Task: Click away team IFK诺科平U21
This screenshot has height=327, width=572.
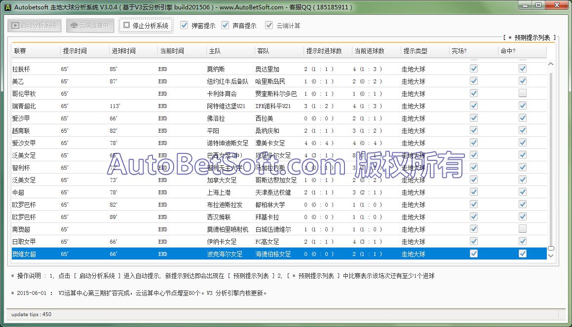Action: (273, 106)
